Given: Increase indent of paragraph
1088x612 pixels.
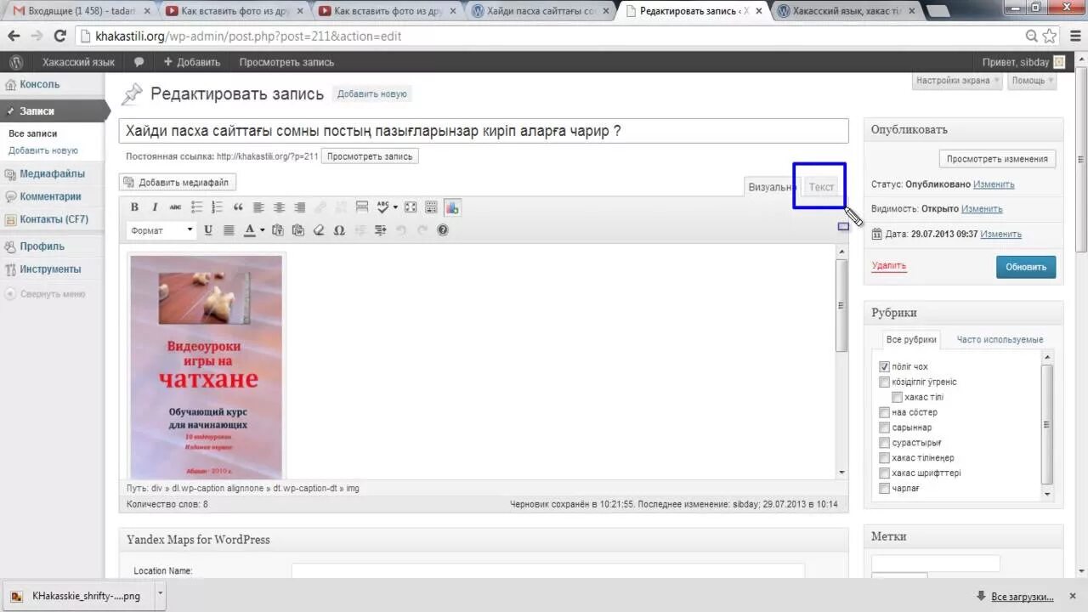Looking at the screenshot, I should (x=380, y=230).
